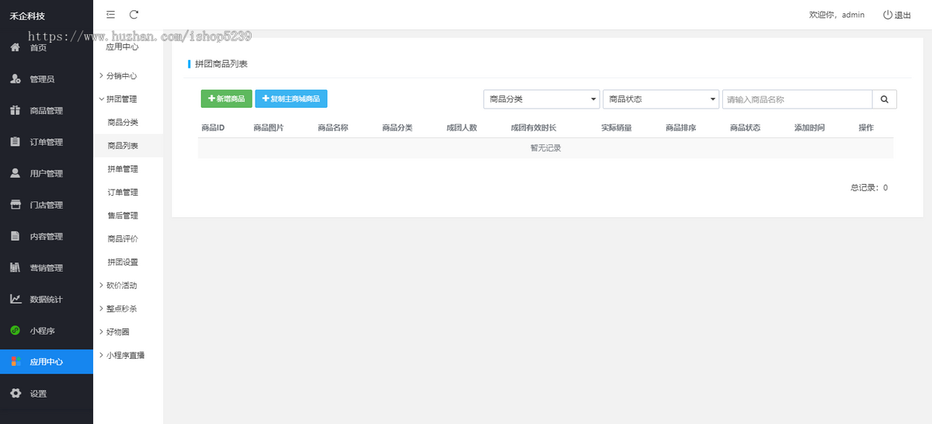Click the 请输入商品名称 search field
The width and height of the screenshot is (932, 424).
[x=797, y=99]
